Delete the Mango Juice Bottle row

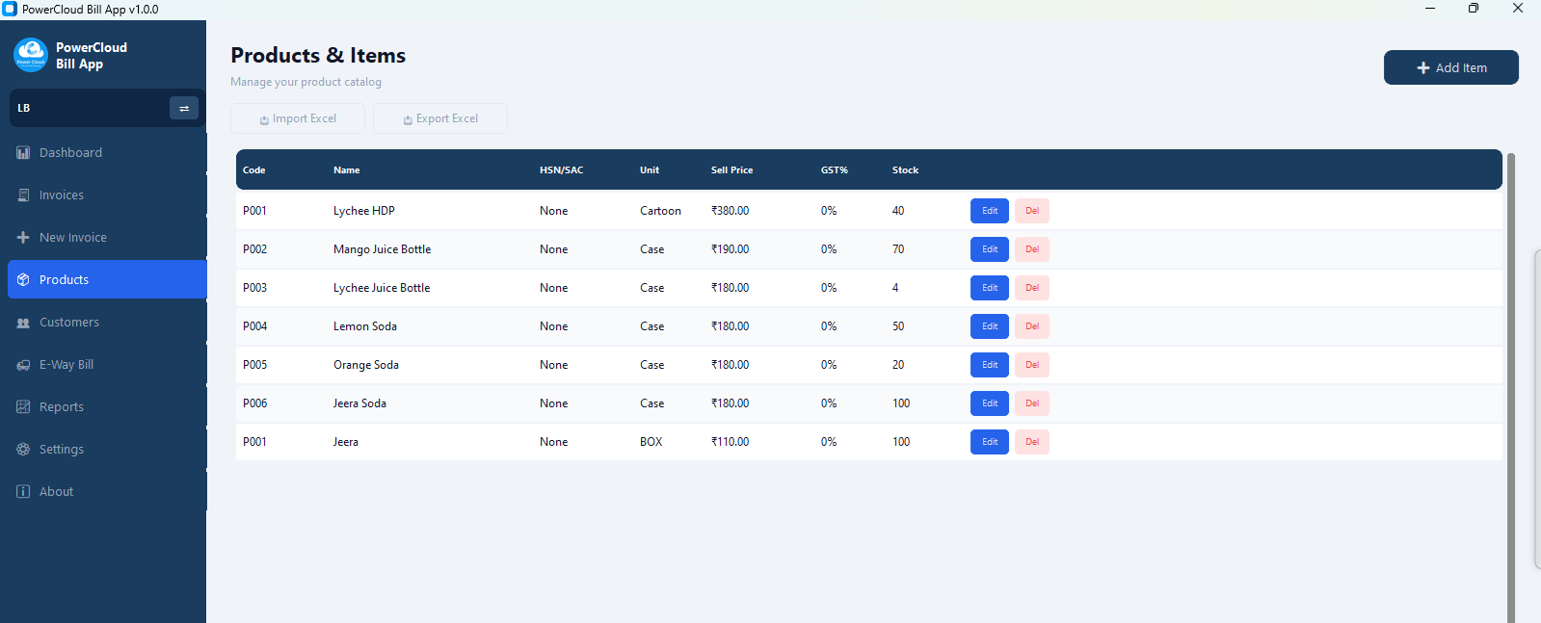(1031, 249)
